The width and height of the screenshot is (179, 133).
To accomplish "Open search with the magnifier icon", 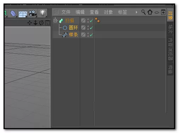I will tap(143, 12).
